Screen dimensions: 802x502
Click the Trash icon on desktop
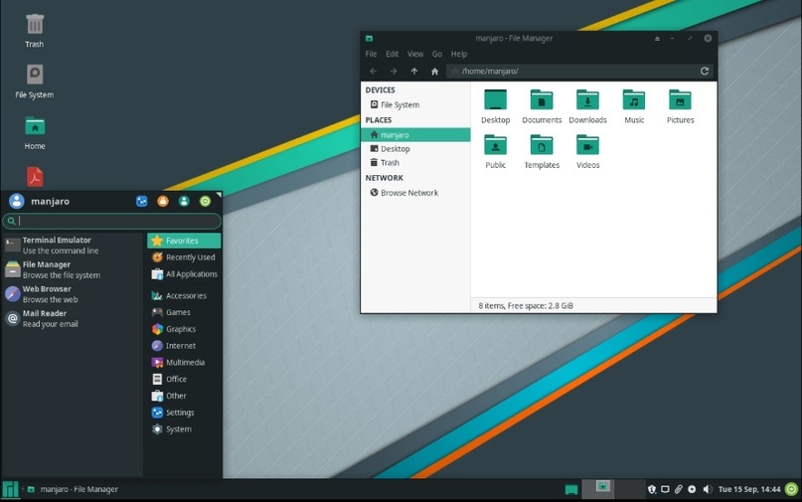click(35, 29)
